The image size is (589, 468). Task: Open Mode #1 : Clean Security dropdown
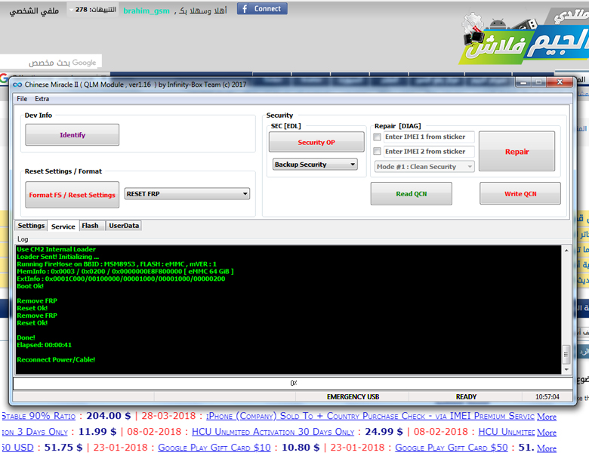pos(424,166)
